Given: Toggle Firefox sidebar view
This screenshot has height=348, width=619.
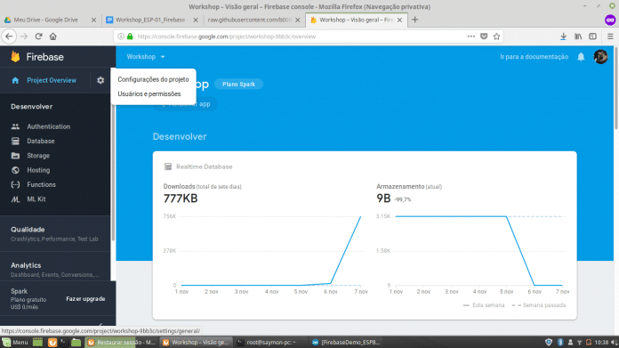Looking at the screenshot, I should (x=592, y=36).
